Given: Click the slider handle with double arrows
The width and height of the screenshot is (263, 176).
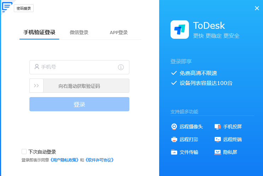Looking at the screenshot, I should click(37, 86).
